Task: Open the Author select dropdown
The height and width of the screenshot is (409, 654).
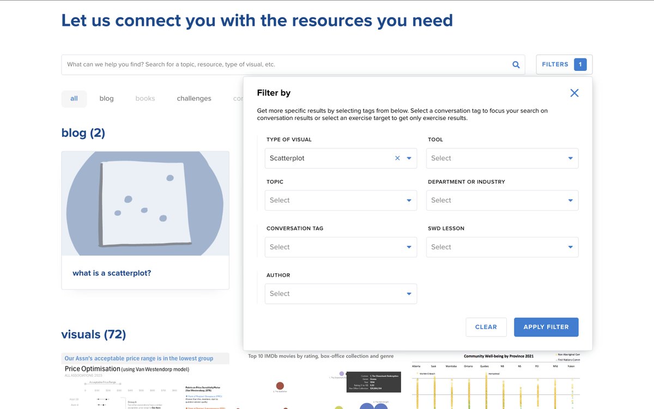Action: pyautogui.click(x=341, y=293)
